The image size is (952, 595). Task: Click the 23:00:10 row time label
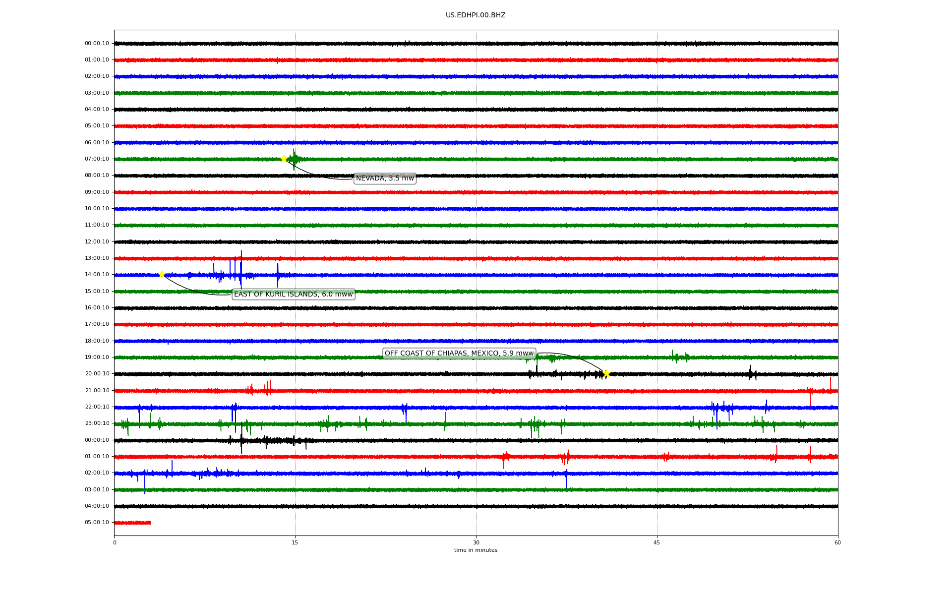point(97,423)
